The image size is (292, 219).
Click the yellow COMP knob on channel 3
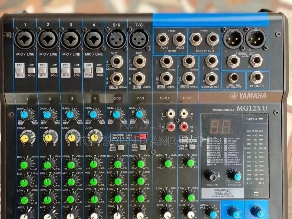72,138
